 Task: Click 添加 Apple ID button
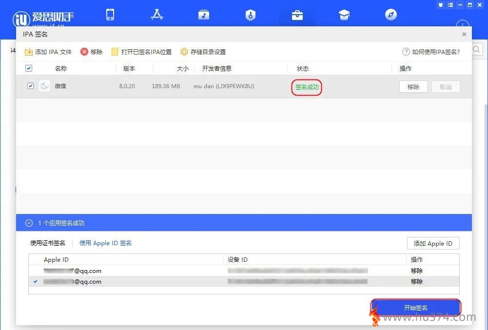433,243
